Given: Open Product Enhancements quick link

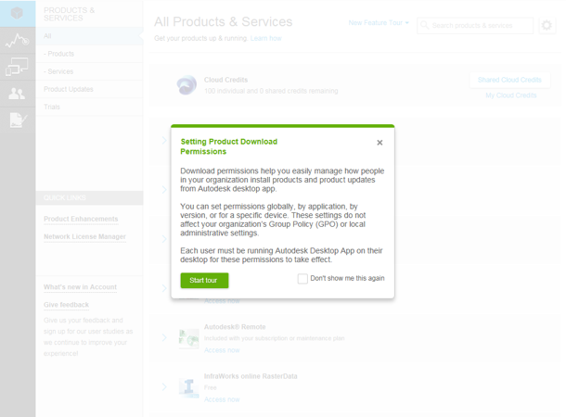Looking at the screenshot, I should 81,219.
